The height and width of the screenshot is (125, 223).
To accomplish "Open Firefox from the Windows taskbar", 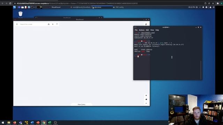I will click(15, 123).
